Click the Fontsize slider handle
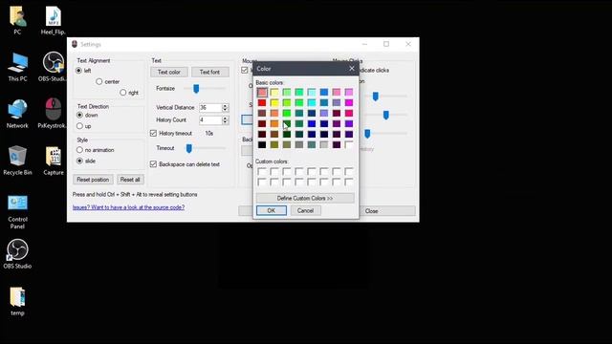Image resolution: width=612 pixels, height=344 pixels. tap(196, 89)
